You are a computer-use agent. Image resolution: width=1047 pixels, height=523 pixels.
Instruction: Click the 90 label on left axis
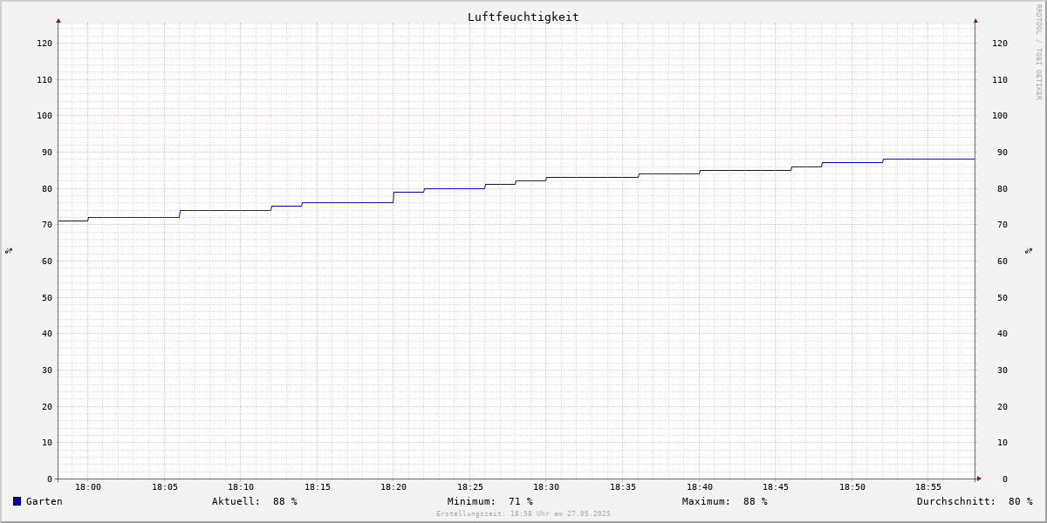47,152
